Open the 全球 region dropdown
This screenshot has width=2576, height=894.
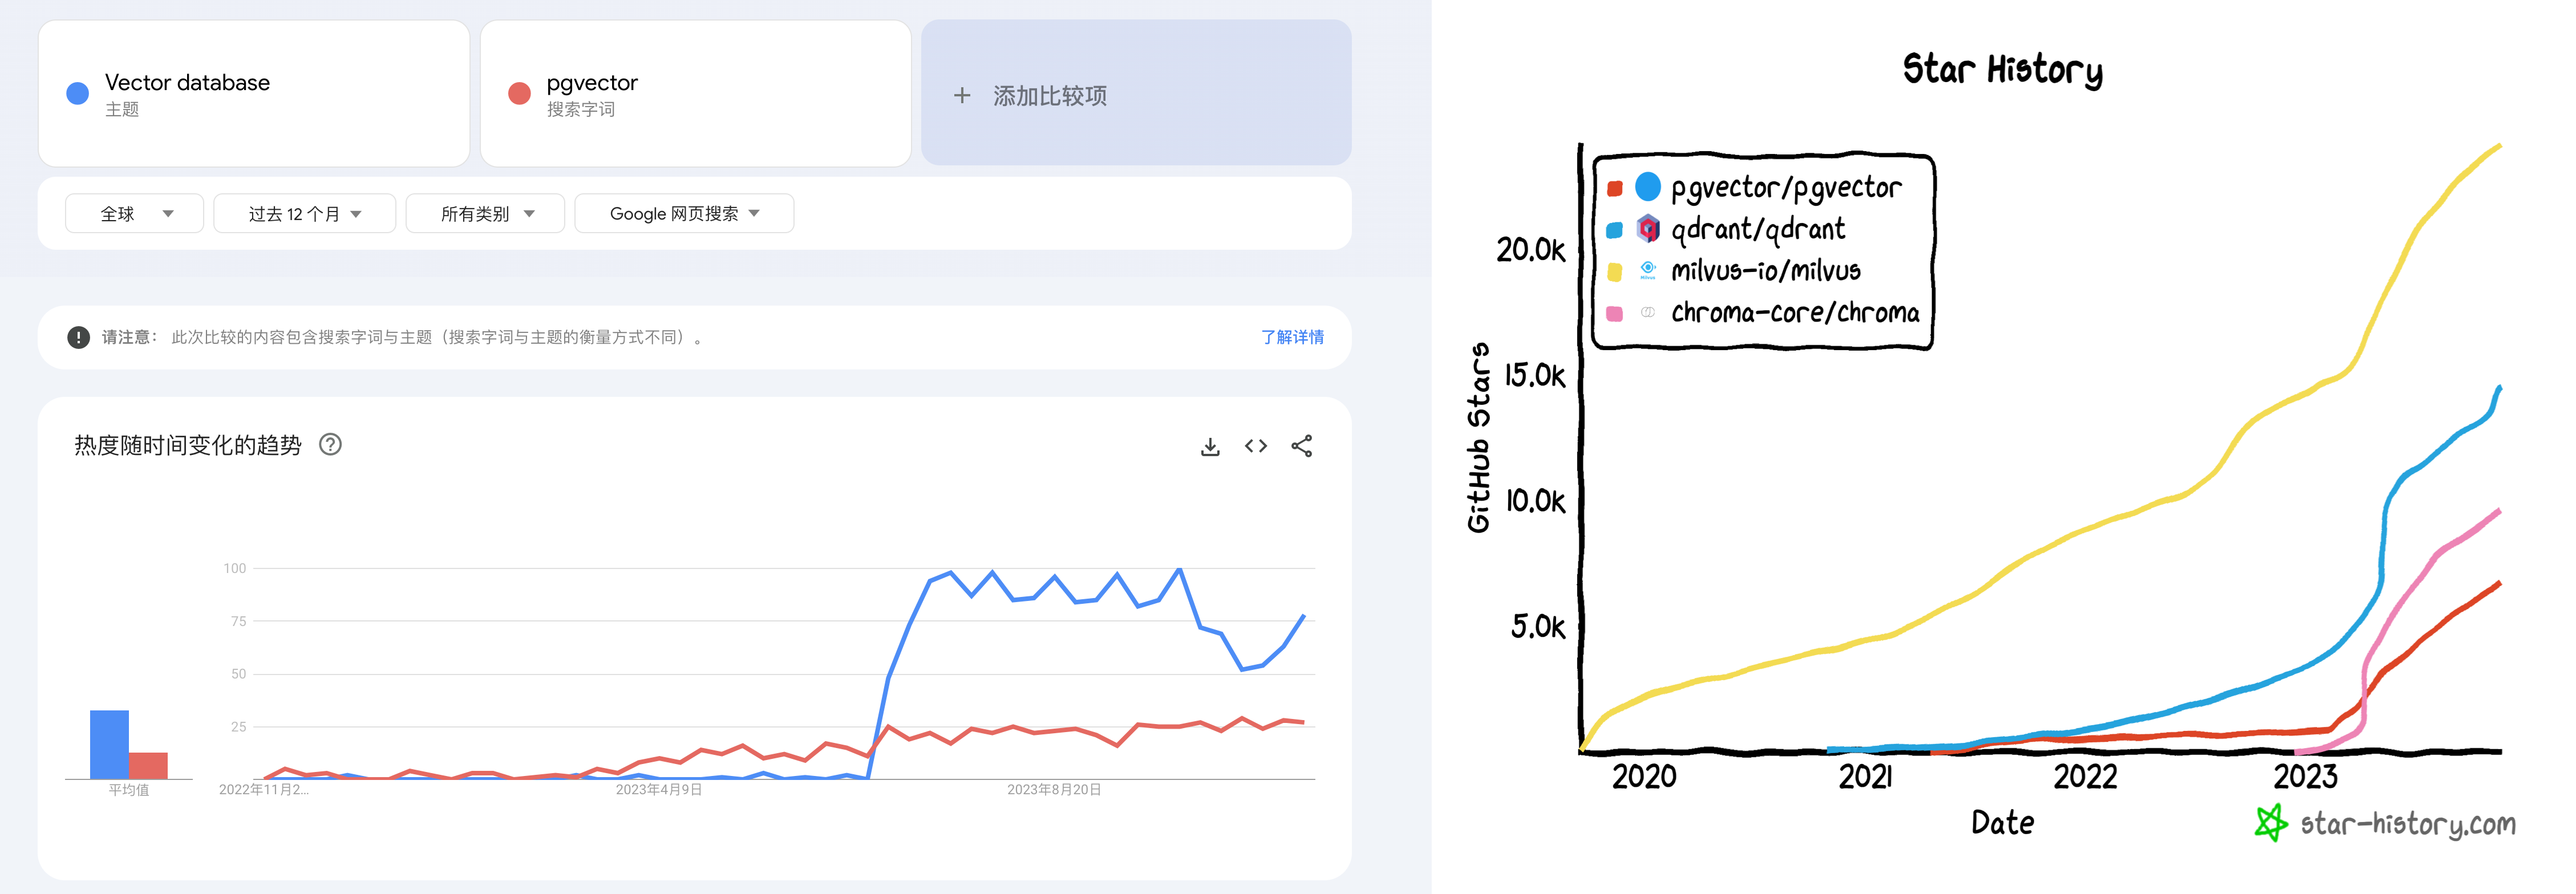pyautogui.click(x=134, y=212)
